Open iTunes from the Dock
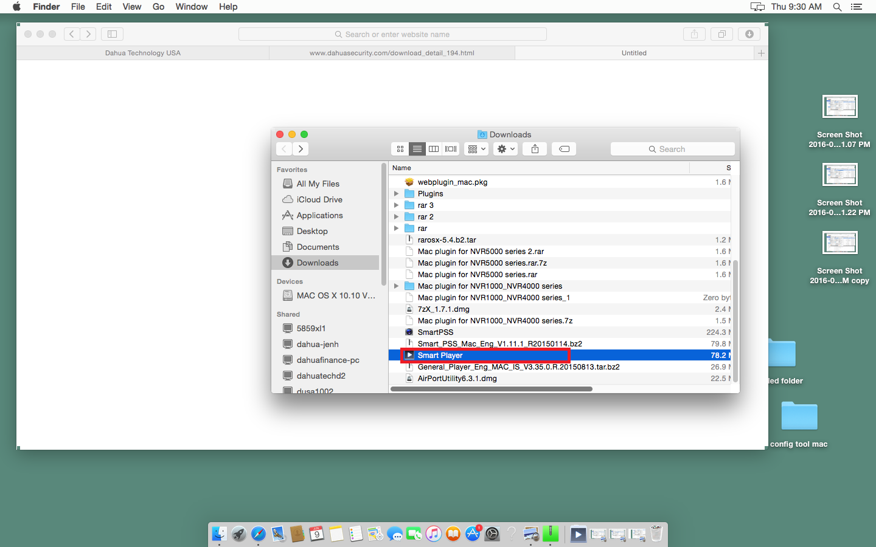This screenshot has width=876, height=547. [434, 534]
